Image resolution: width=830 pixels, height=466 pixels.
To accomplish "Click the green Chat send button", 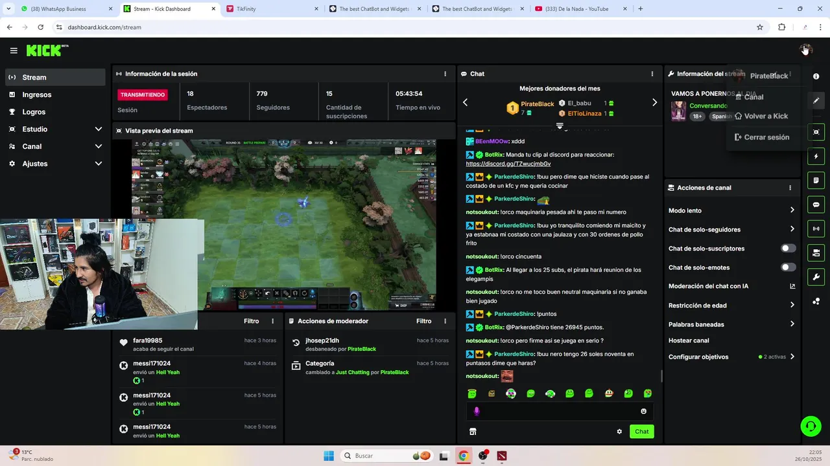I will [641, 432].
